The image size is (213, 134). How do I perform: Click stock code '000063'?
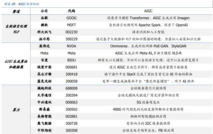[71, 103]
